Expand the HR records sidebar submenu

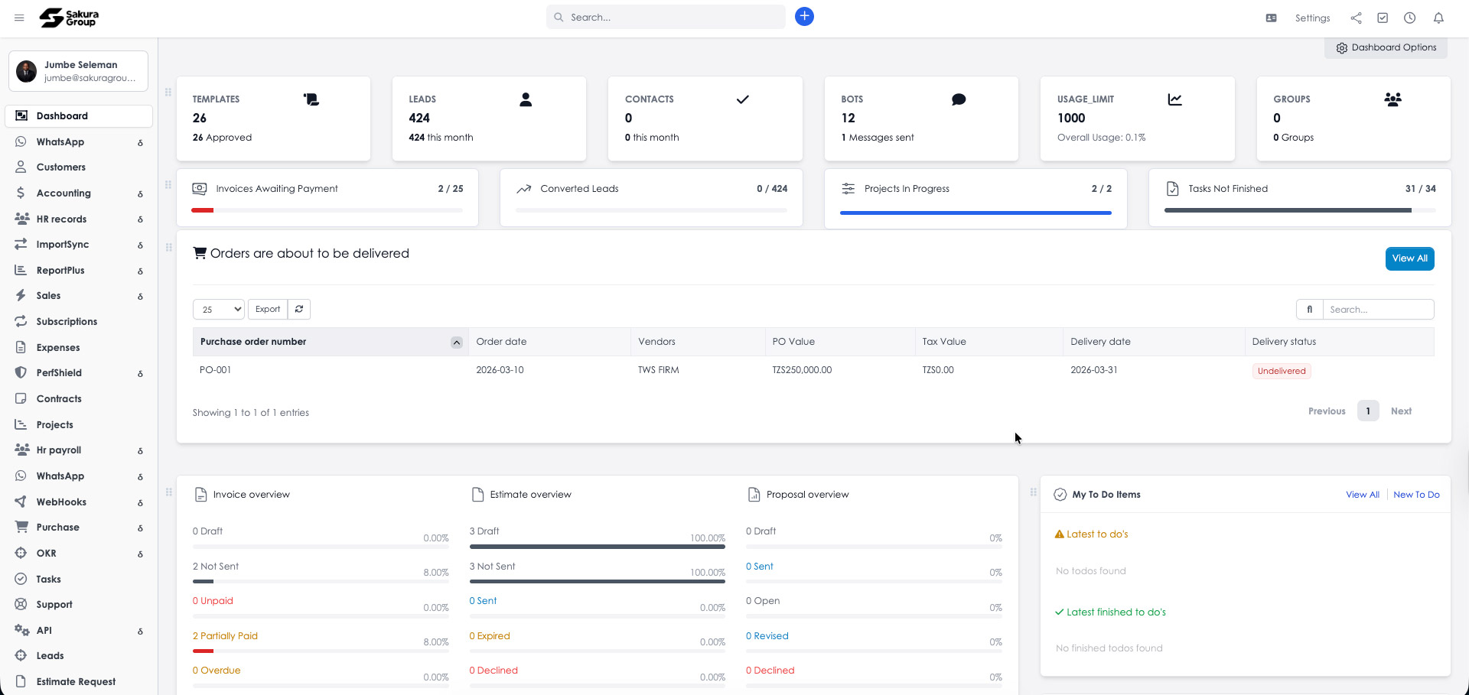coord(140,219)
